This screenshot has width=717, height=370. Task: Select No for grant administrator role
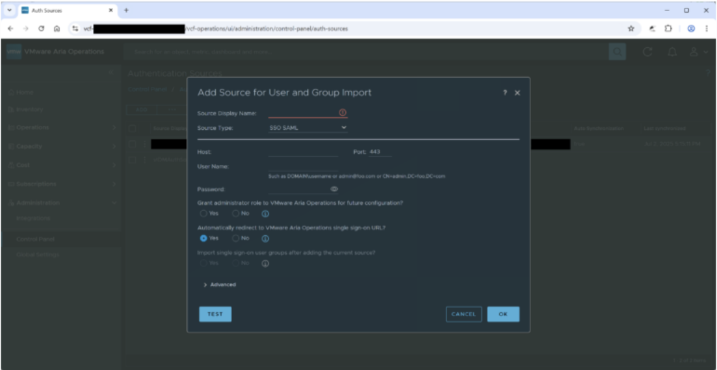[x=236, y=214]
